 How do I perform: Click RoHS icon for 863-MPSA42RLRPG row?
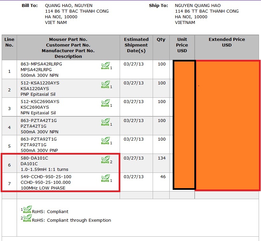[x=106, y=66]
